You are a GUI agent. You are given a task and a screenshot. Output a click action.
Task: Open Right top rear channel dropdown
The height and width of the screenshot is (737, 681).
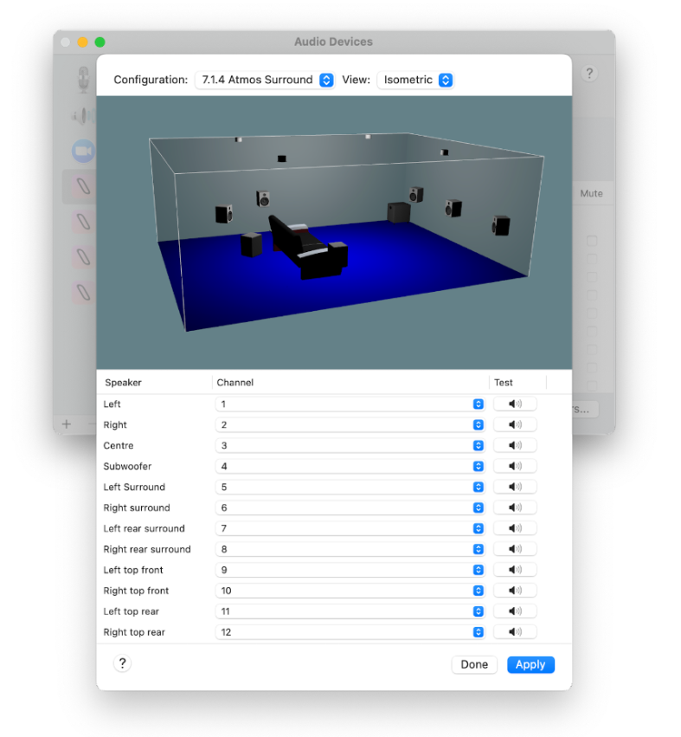point(350,632)
